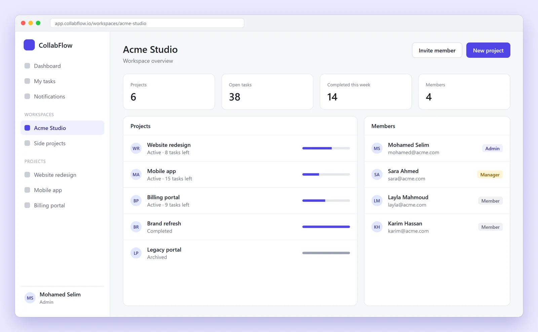This screenshot has width=538, height=332.
Task: Click the LP avatar of Legacy portal
Action: (x=136, y=253)
